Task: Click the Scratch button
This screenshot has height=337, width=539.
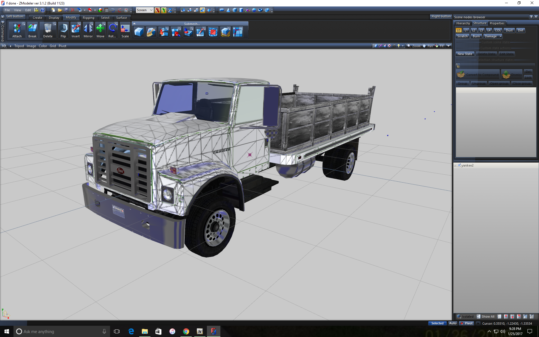Action: (x=462, y=36)
